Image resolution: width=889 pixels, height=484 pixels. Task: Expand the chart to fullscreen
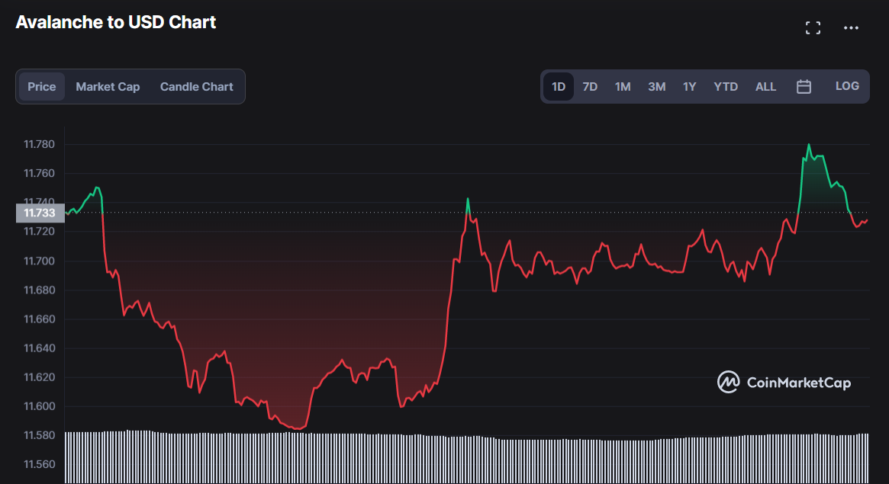[813, 28]
